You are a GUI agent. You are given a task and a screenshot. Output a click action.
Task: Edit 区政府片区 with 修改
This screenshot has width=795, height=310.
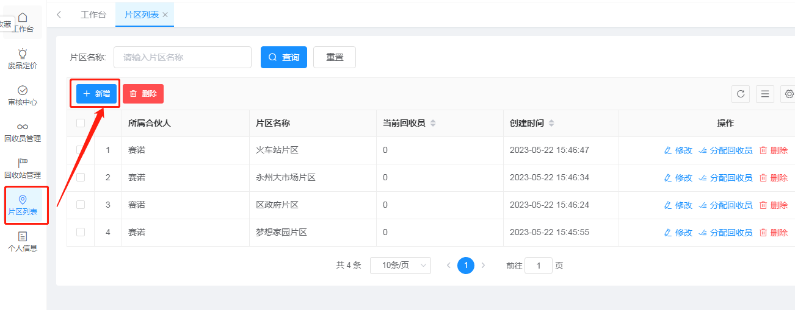(678, 205)
